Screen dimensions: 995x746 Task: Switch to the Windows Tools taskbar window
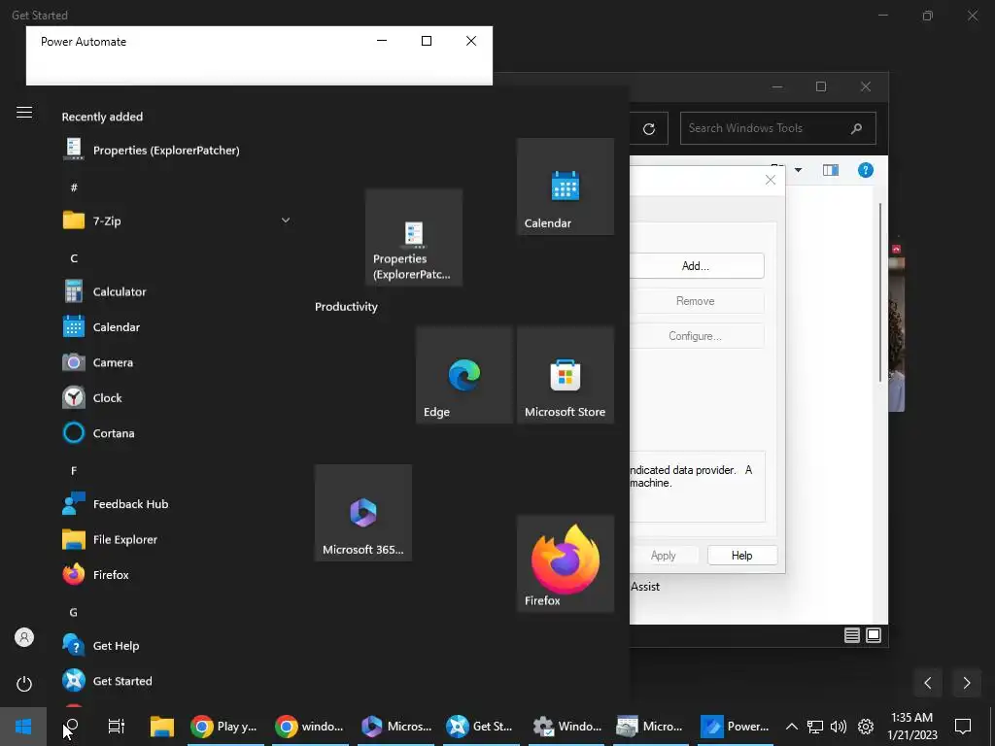tap(566, 727)
